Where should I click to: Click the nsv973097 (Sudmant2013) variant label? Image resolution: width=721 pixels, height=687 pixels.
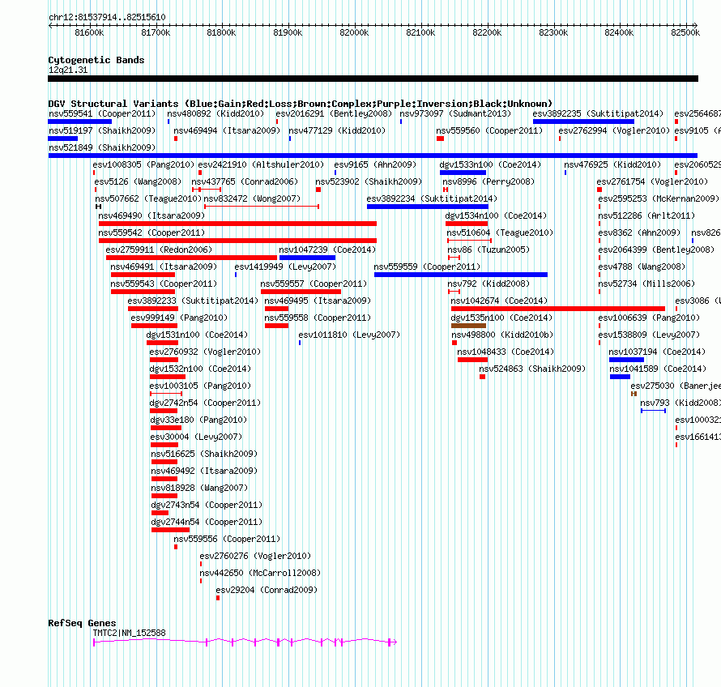point(455,113)
